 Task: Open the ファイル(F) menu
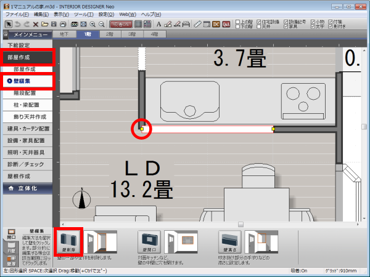pyautogui.click(x=16, y=13)
